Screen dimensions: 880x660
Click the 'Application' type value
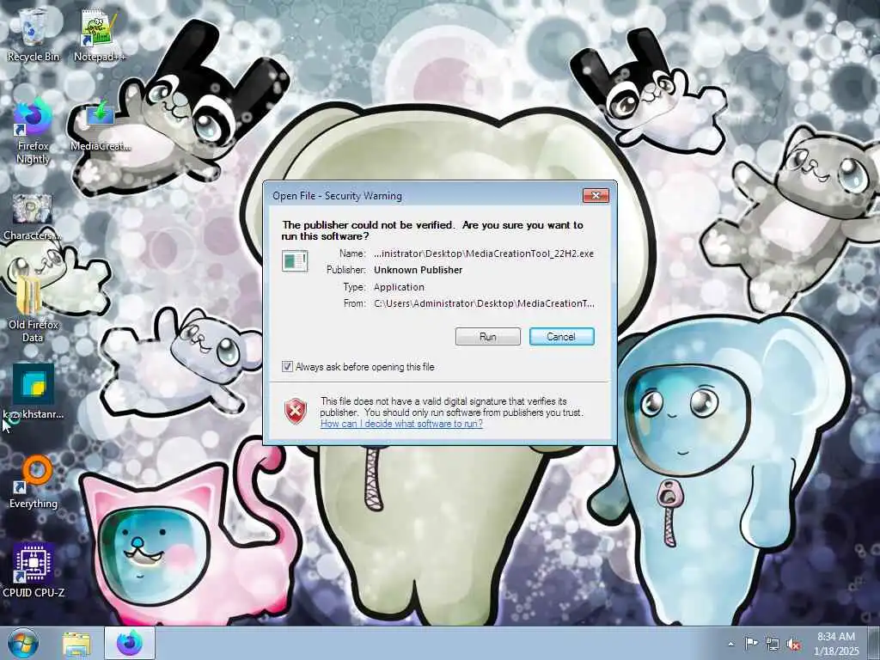(399, 287)
